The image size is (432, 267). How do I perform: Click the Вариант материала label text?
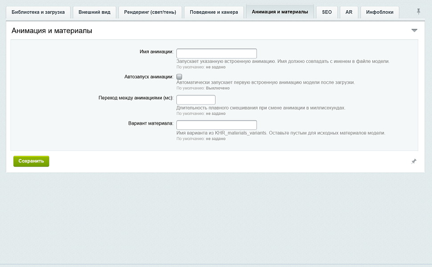pos(151,123)
